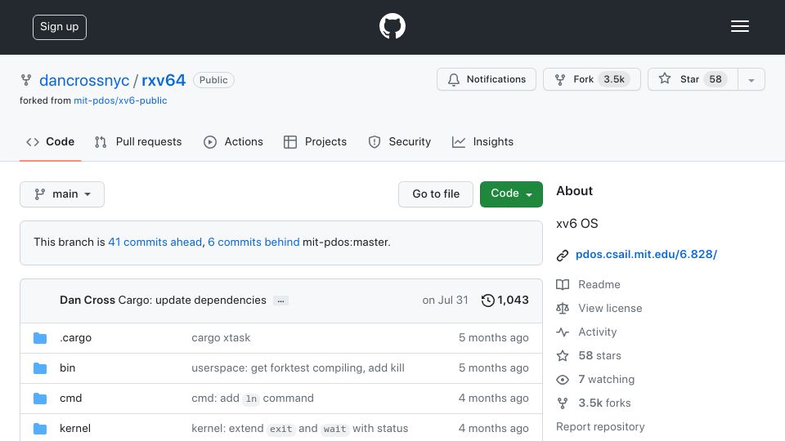Click the Fork button

592,79
